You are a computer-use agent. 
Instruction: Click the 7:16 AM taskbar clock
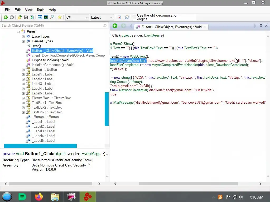256,197
